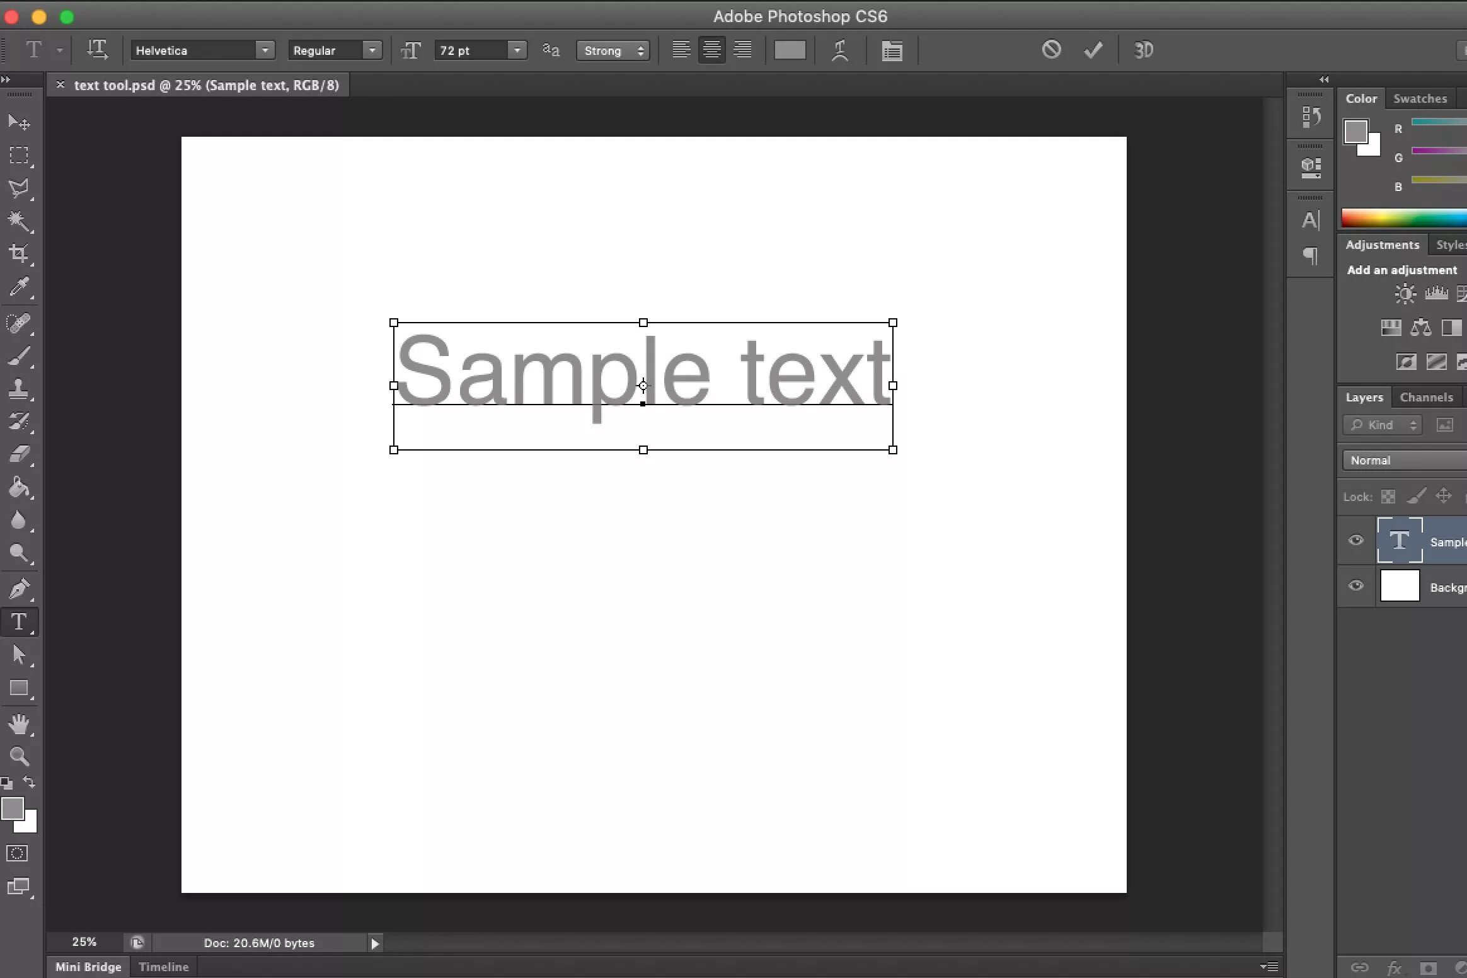This screenshot has width=1467, height=978.
Task: Click the Timeline tab label
Action: click(163, 966)
